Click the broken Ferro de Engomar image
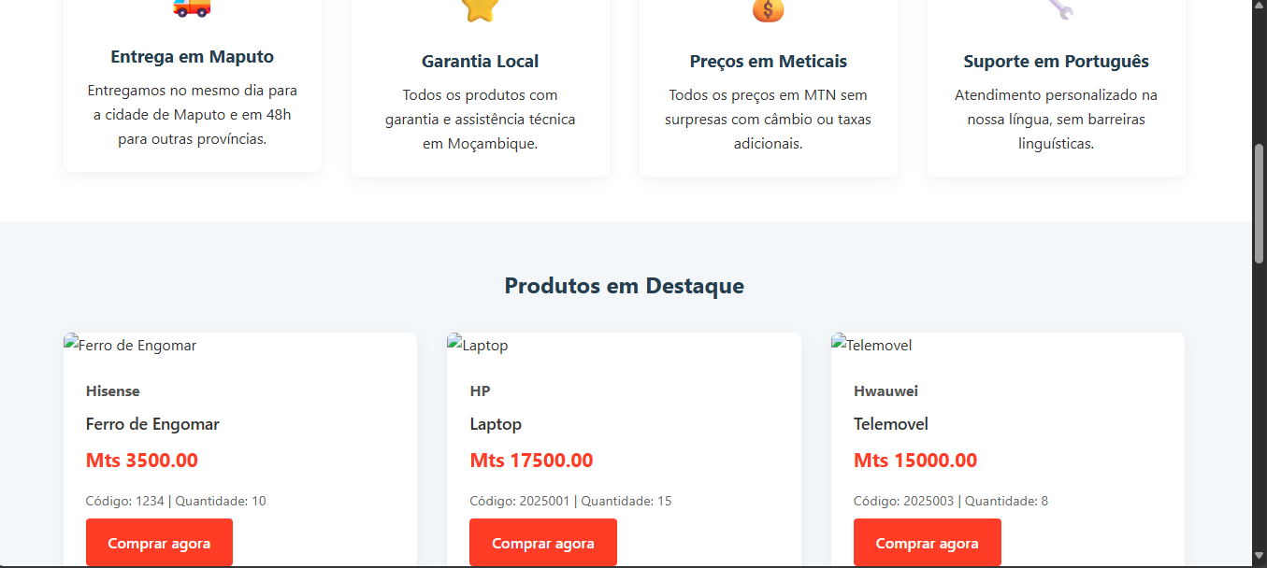Image resolution: width=1267 pixels, height=568 pixels. click(x=131, y=346)
